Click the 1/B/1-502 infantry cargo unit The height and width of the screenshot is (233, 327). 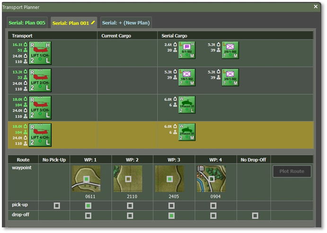(x=187, y=78)
